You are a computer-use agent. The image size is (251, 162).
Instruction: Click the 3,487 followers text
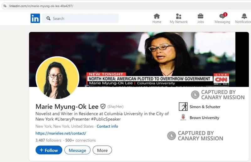tap(48, 140)
